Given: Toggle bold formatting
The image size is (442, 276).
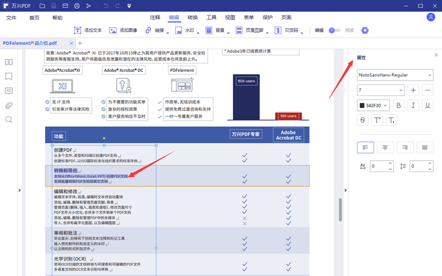Looking at the screenshot, I should coord(399,105).
